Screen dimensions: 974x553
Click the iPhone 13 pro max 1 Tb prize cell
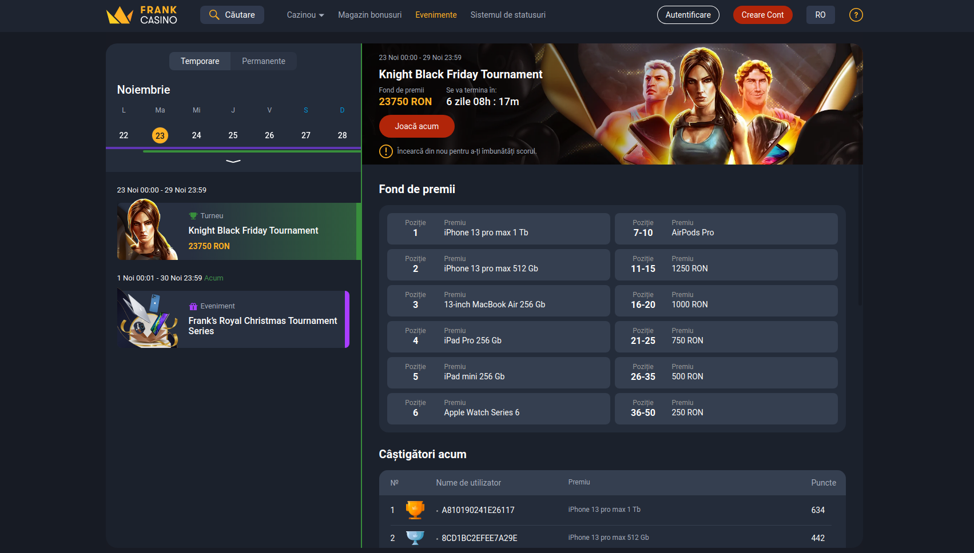(x=499, y=229)
